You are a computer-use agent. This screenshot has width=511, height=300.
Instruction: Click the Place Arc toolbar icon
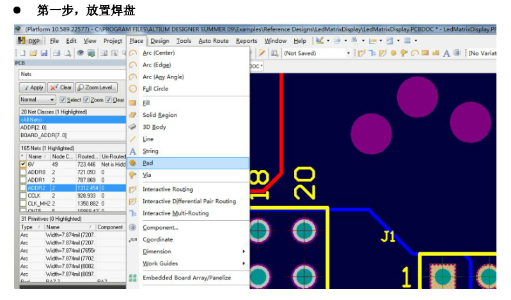click(x=415, y=54)
